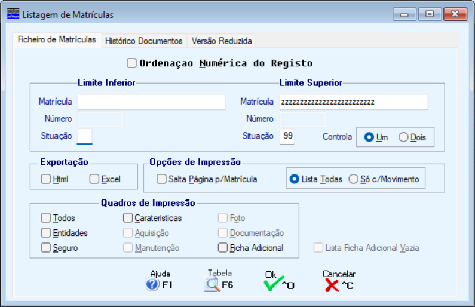Click the Limite Inferior Matrícula field
475x307 pixels.
click(151, 102)
